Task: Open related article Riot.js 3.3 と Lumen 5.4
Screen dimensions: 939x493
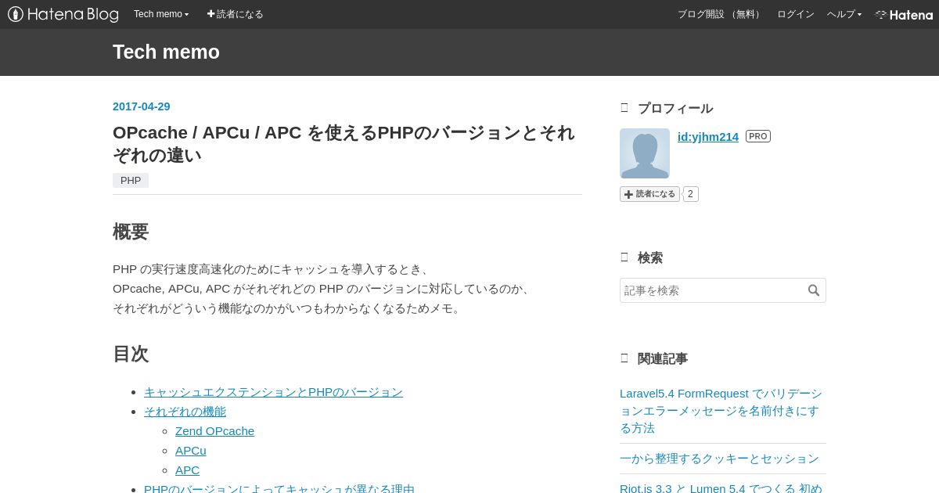Action: pyautogui.click(x=721, y=488)
